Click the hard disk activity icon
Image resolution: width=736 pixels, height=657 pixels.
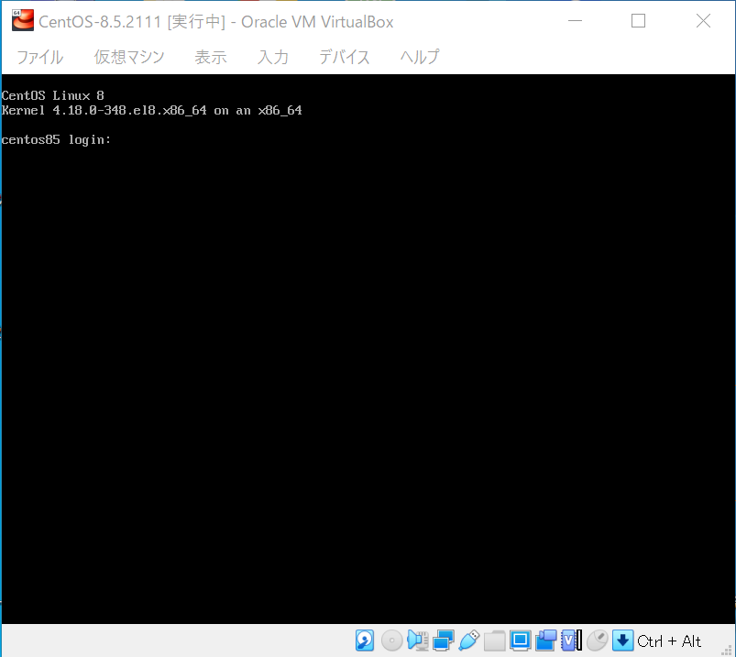point(365,641)
